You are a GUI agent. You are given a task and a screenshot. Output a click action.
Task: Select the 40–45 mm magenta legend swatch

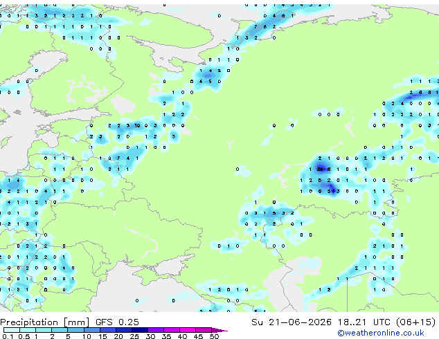pyautogui.click(x=188, y=330)
